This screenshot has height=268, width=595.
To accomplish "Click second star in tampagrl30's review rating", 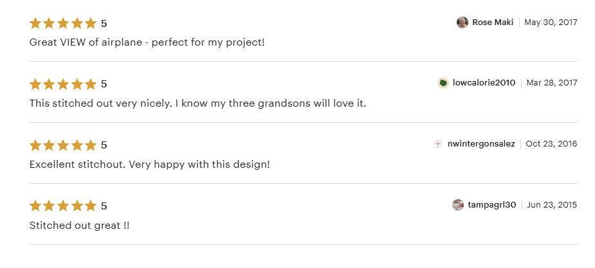I will point(49,206).
